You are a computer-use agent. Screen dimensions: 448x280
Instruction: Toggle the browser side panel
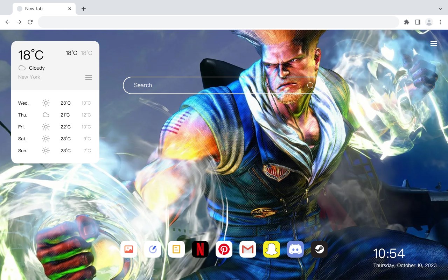[418, 22]
